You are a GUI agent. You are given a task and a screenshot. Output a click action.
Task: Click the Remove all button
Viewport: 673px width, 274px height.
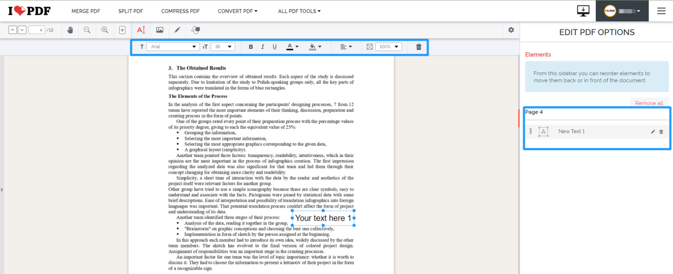click(649, 103)
